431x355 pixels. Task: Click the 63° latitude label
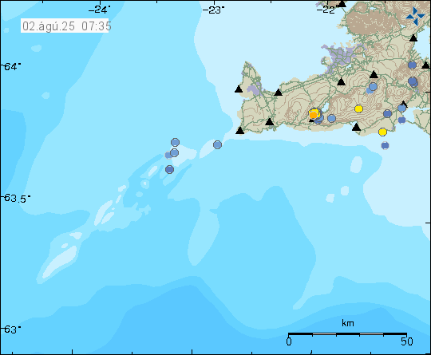click(11, 329)
